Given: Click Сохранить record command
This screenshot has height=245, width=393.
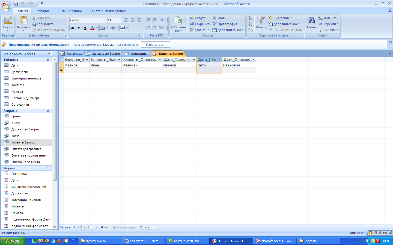Looking at the screenshot, I should 200,24.
